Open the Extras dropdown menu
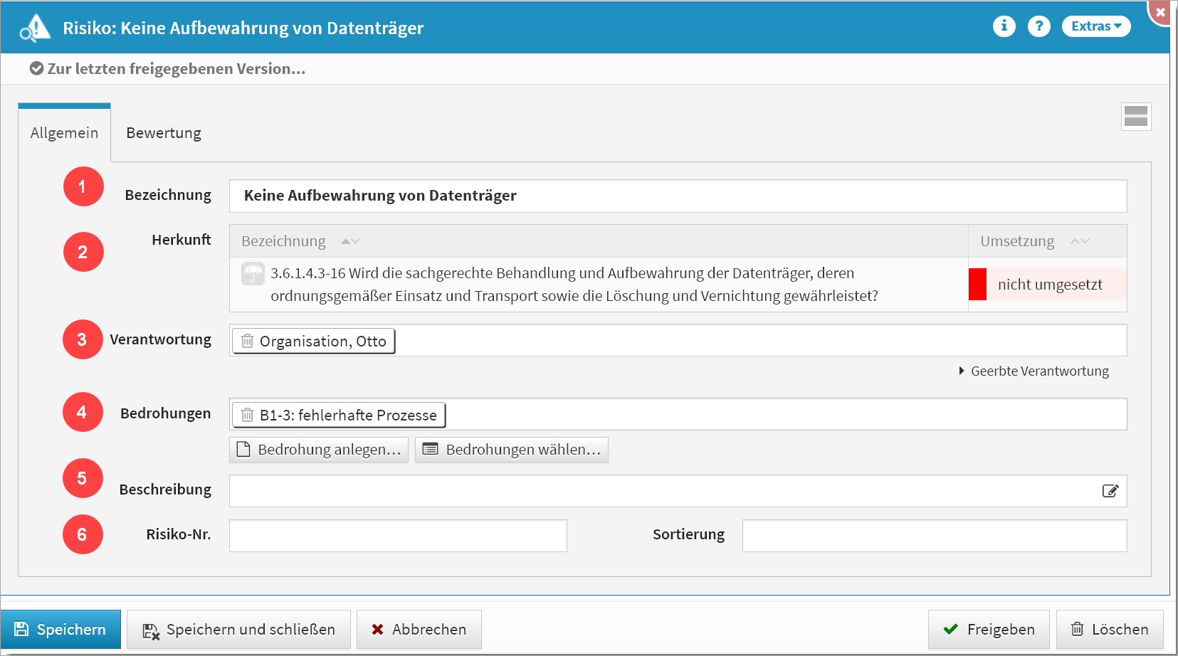Viewport: 1178px width, 656px height. tap(1095, 26)
